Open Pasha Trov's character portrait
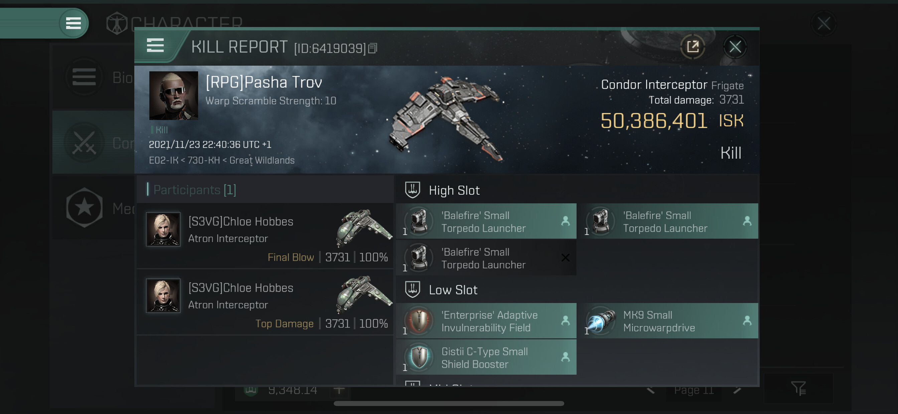This screenshot has width=898, height=414. point(173,95)
